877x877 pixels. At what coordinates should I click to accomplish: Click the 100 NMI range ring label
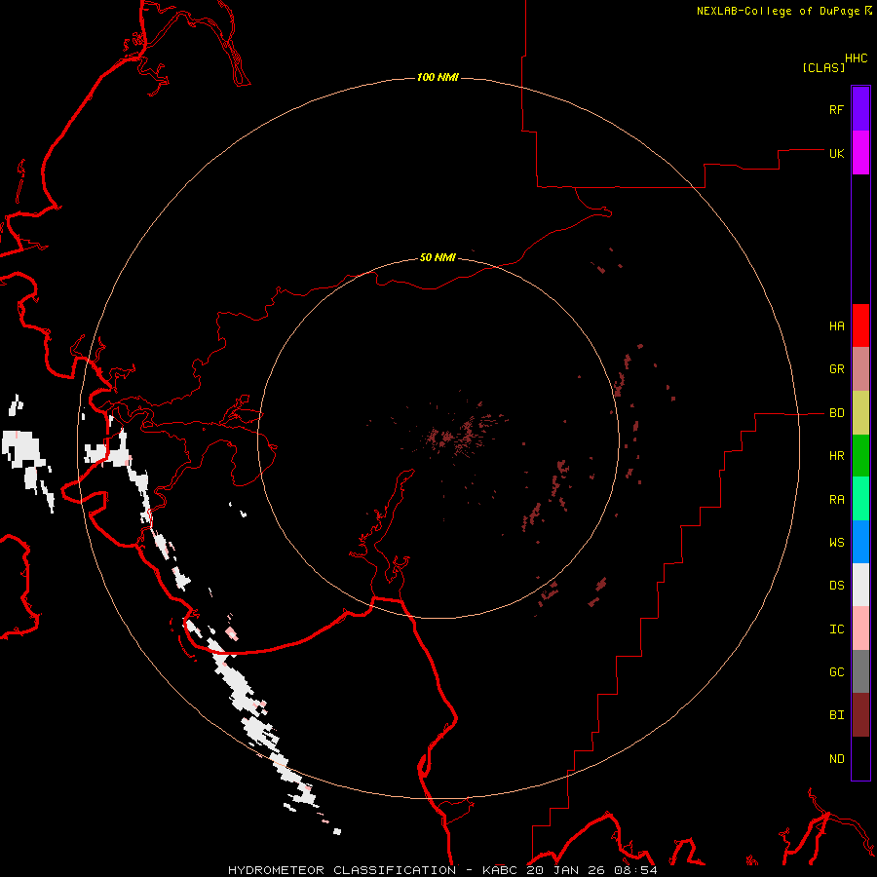[x=438, y=77]
